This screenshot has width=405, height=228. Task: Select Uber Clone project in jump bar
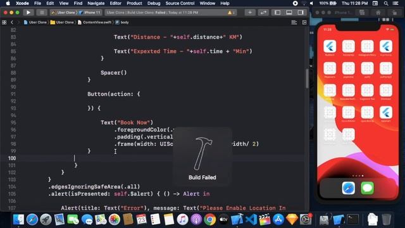click(x=35, y=23)
